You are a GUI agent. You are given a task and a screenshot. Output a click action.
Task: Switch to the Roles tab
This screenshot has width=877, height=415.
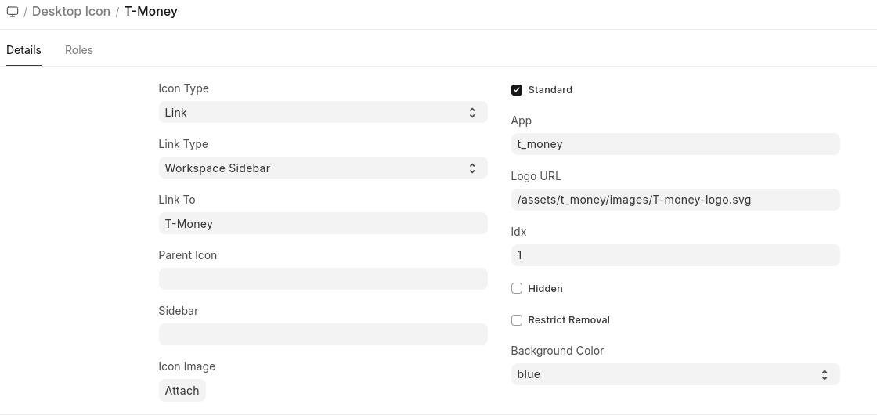click(79, 50)
